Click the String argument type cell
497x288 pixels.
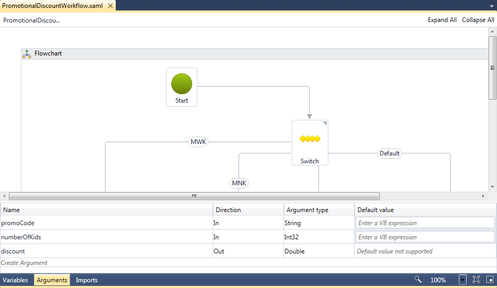[319, 223]
